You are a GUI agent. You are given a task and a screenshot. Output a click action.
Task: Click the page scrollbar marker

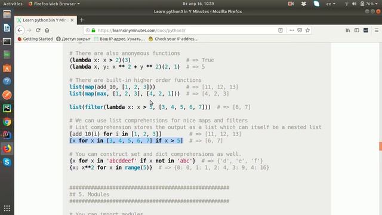380,146
